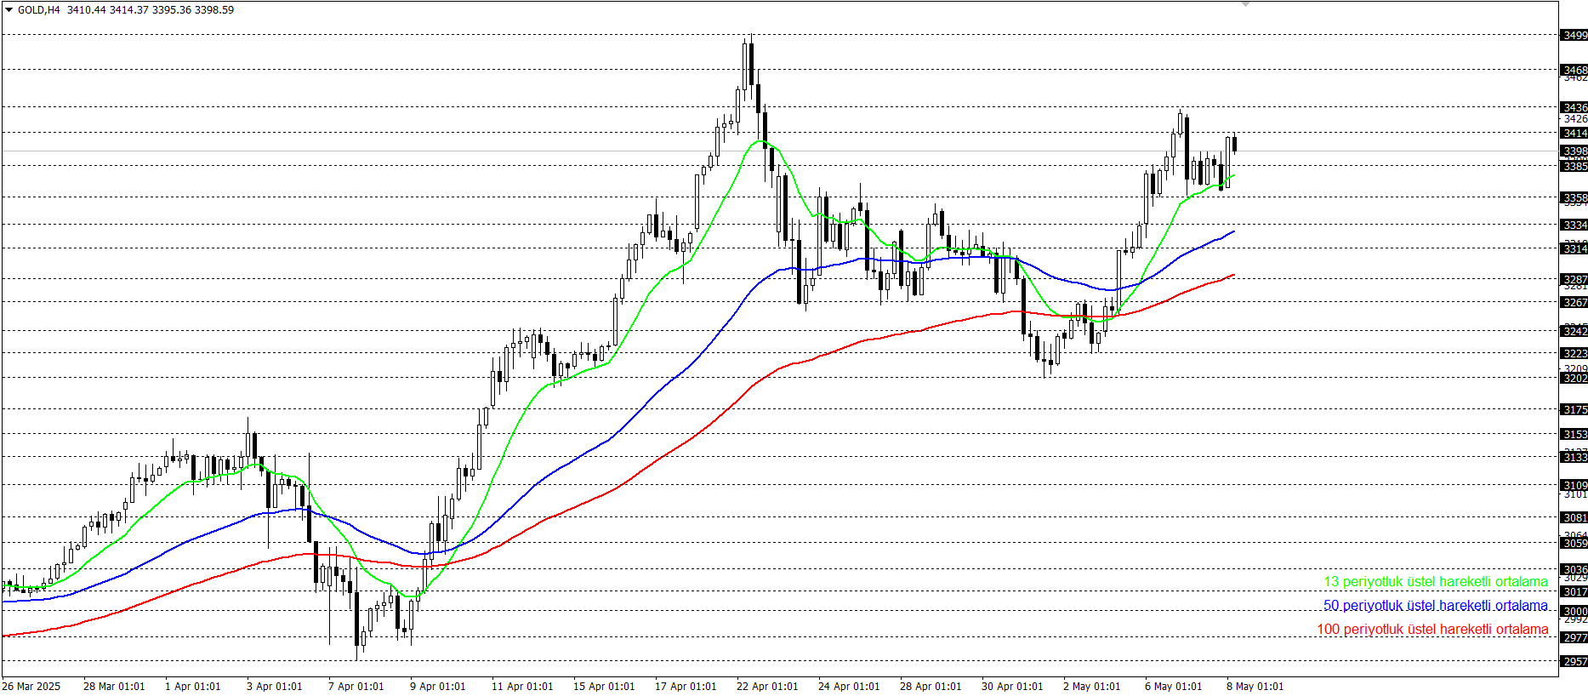
Task: Click the 3109 price level label
Action: coord(1574,485)
